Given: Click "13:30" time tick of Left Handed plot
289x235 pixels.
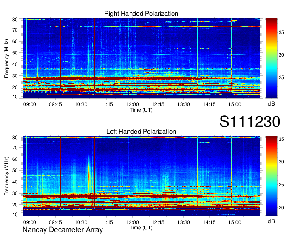Looking at the screenshot, I should tap(184, 222).
